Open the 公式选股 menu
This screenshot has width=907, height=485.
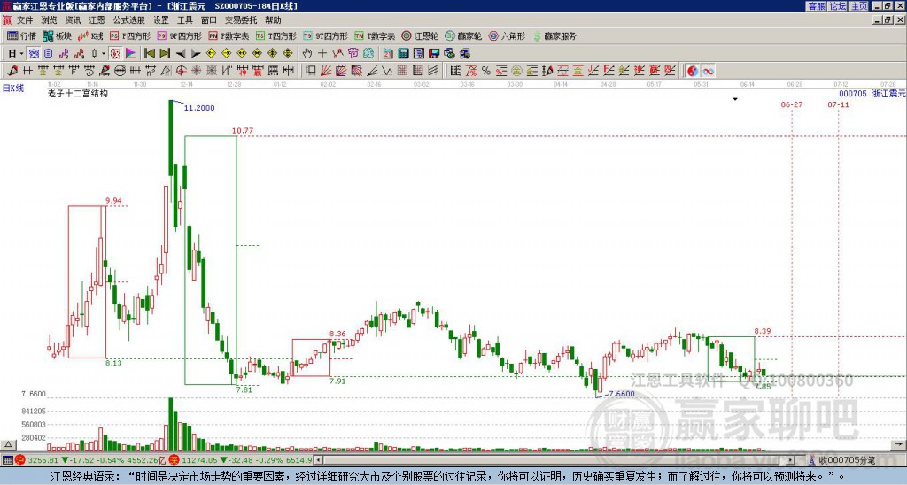pyautogui.click(x=128, y=19)
